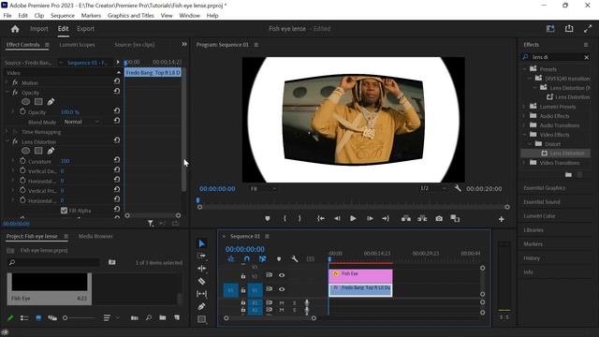
Task: Open Program monitor button editor plus
Action: [502, 219]
